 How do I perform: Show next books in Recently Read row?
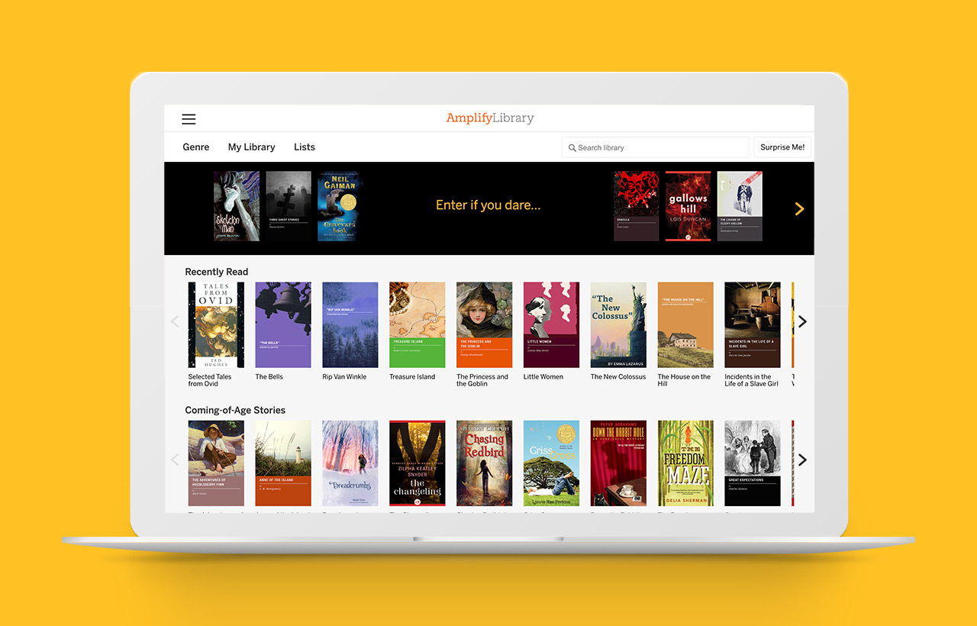802,321
